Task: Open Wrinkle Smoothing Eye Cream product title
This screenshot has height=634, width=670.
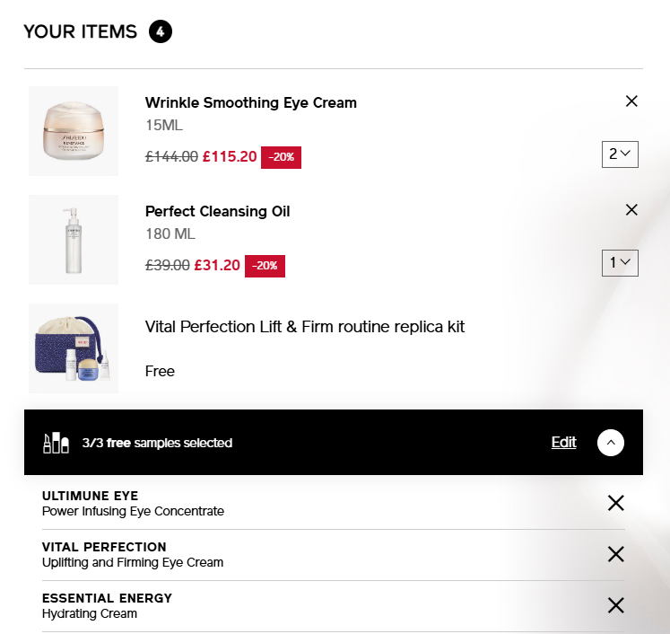Action: (x=251, y=102)
